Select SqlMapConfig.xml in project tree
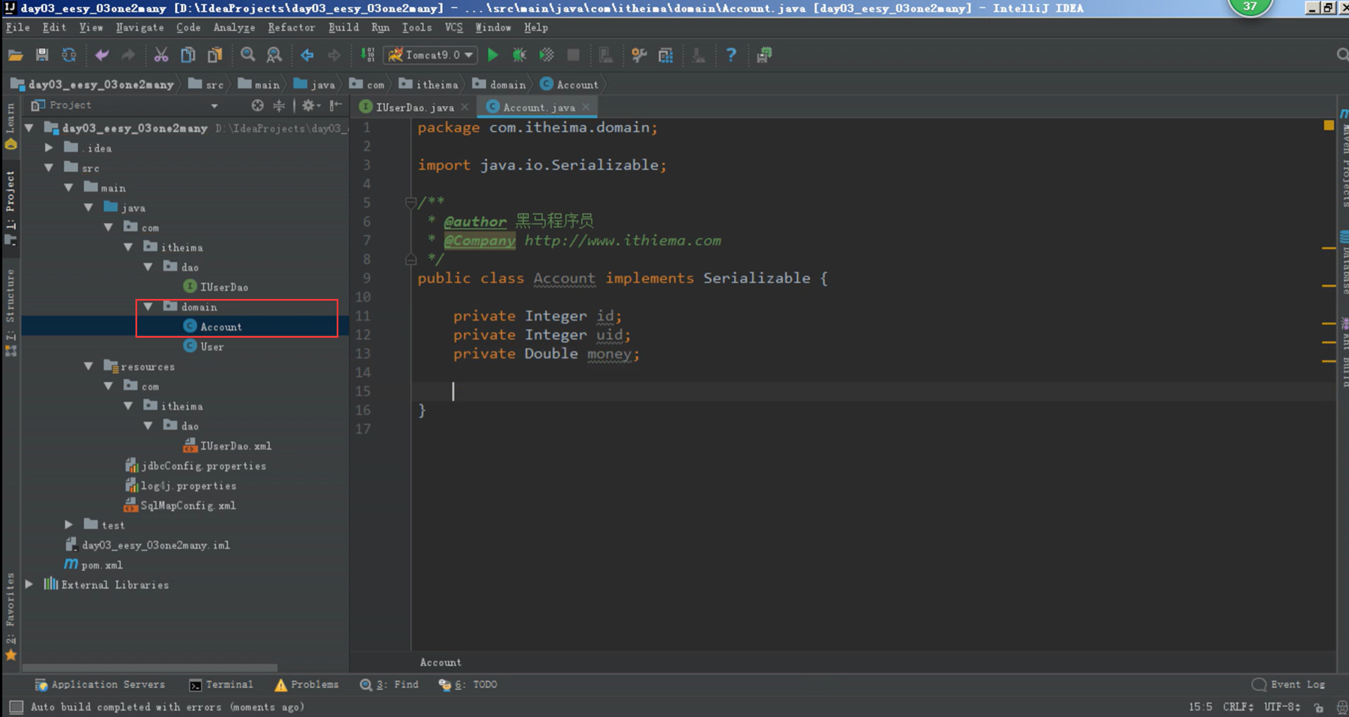Screen dimensions: 1349x717 coord(188,506)
